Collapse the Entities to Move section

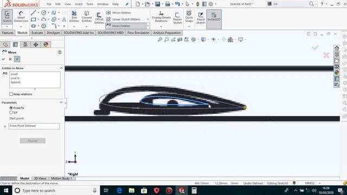pyautogui.click(x=61, y=68)
